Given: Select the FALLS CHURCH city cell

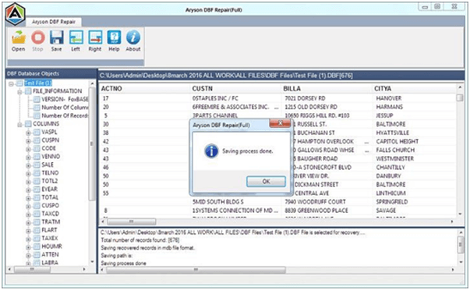Looking at the screenshot, I should 395,150.
